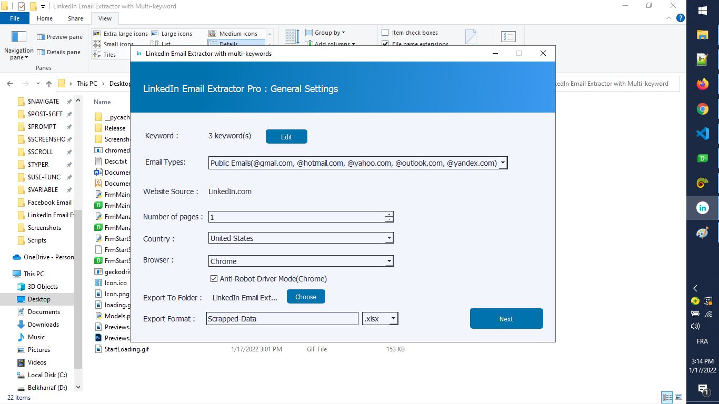Open the Group by dropdown
Viewport: 719px width, 404px height.
coord(325,33)
